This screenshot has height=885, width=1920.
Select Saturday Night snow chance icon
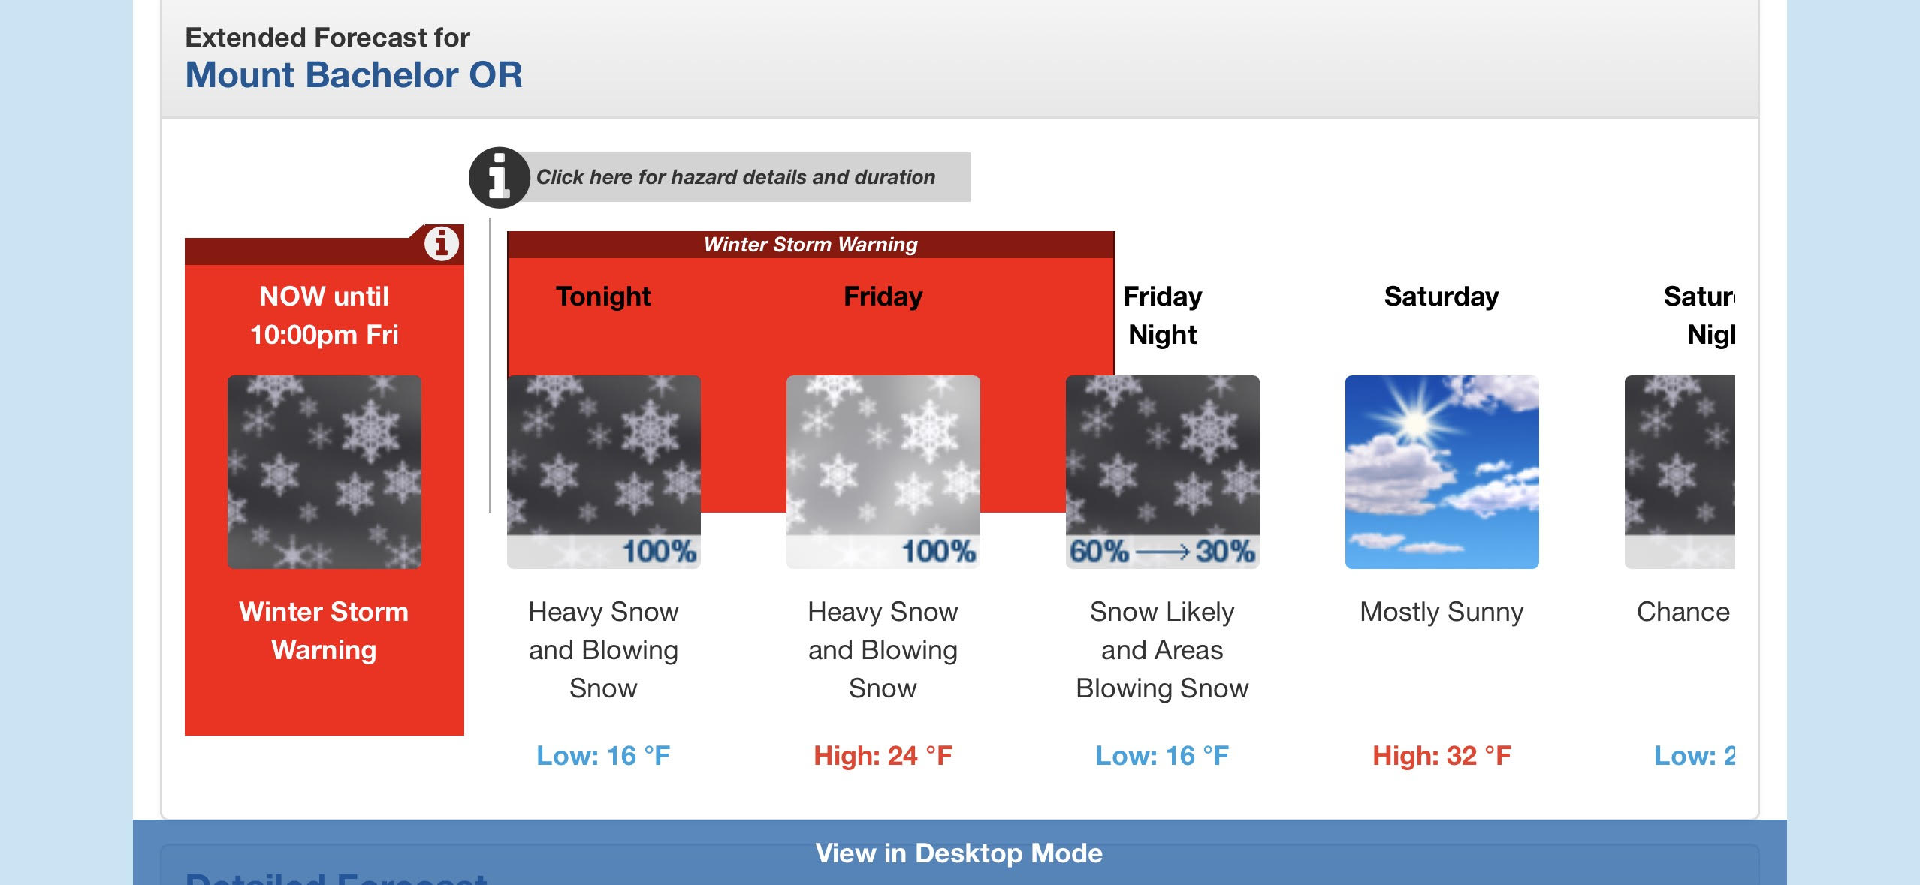click(x=1680, y=471)
